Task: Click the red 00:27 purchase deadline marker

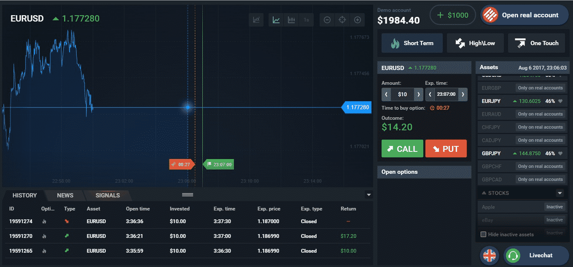Action: (x=181, y=165)
